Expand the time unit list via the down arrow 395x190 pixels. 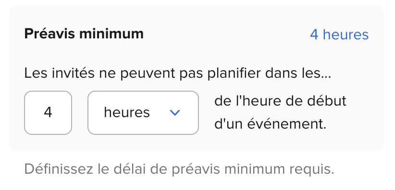click(x=175, y=113)
